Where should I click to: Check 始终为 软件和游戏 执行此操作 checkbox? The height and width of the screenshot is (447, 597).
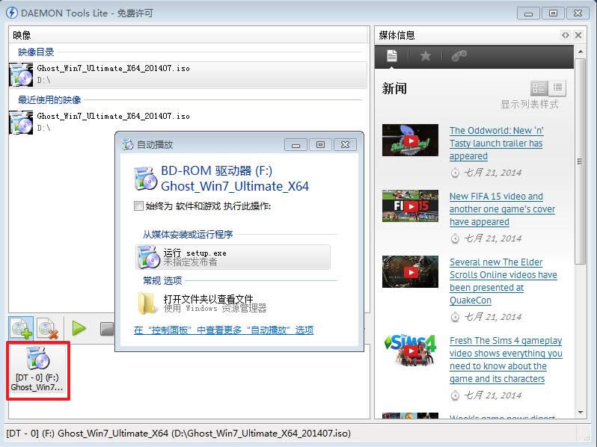point(138,206)
